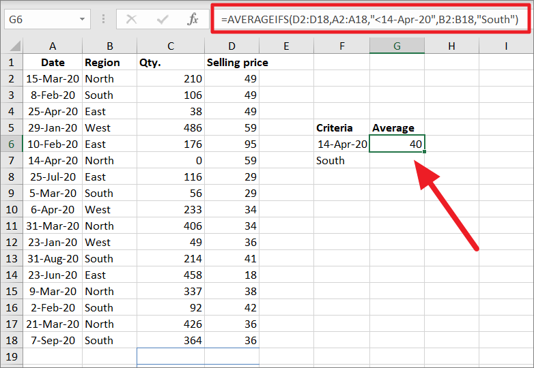Viewport: 534px width, 368px height.
Task: Click the AVERAGEIFS formula in formula bar
Action: tap(369, 19)
